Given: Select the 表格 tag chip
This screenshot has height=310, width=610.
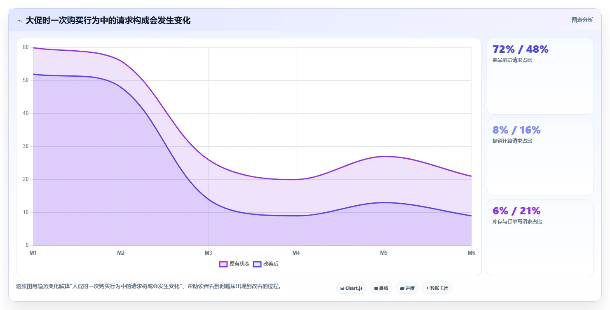Looking at the screenshot, I should click(381, 288).
